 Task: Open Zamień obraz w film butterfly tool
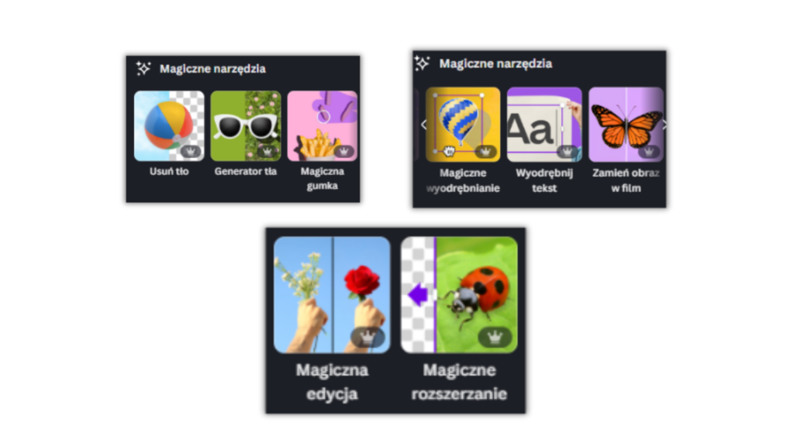tap(626, 125)
